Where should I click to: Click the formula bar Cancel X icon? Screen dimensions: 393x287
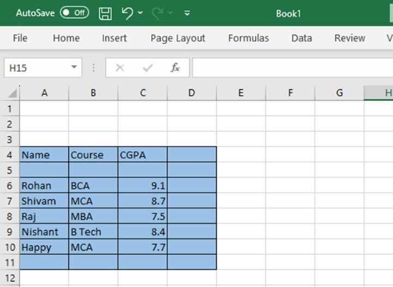(x=120, y=68)
